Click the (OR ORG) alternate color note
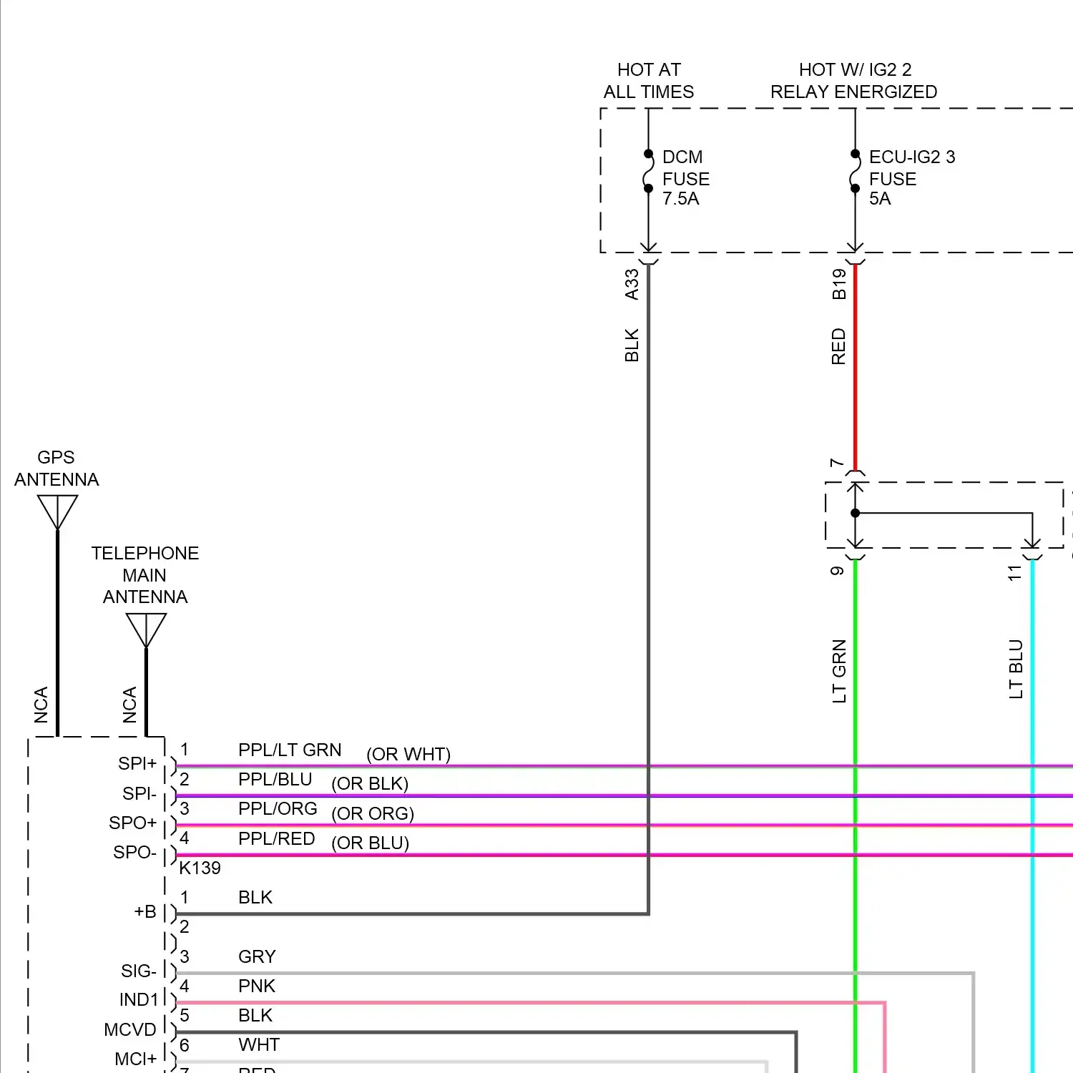The height and width of the screenshot is (1073, 1073). (x=373, y=814)
